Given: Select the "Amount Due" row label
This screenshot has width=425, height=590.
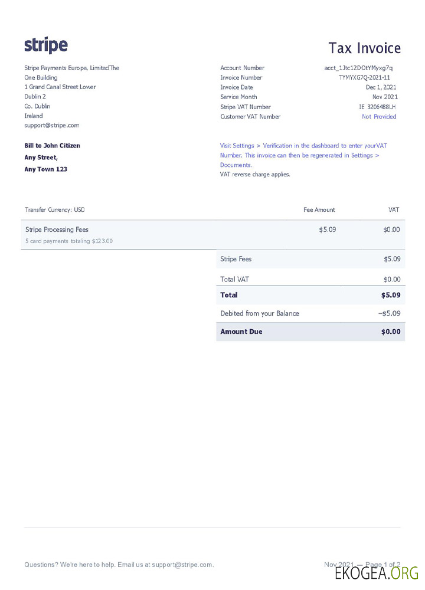Looking at the screenshot, I should pos(241,332).
